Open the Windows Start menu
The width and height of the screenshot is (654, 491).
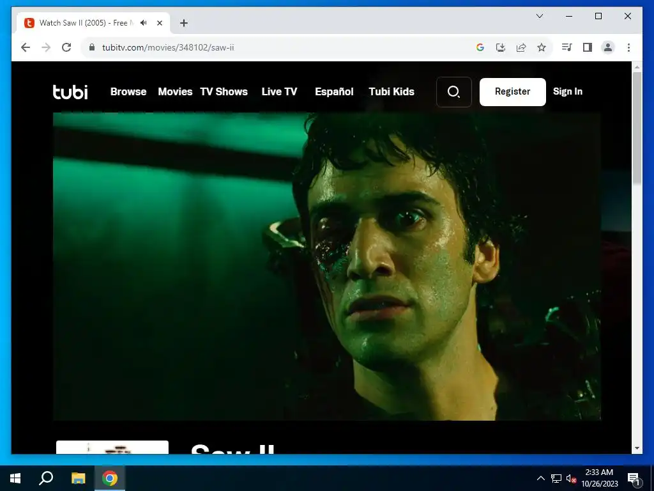[15, 478]
